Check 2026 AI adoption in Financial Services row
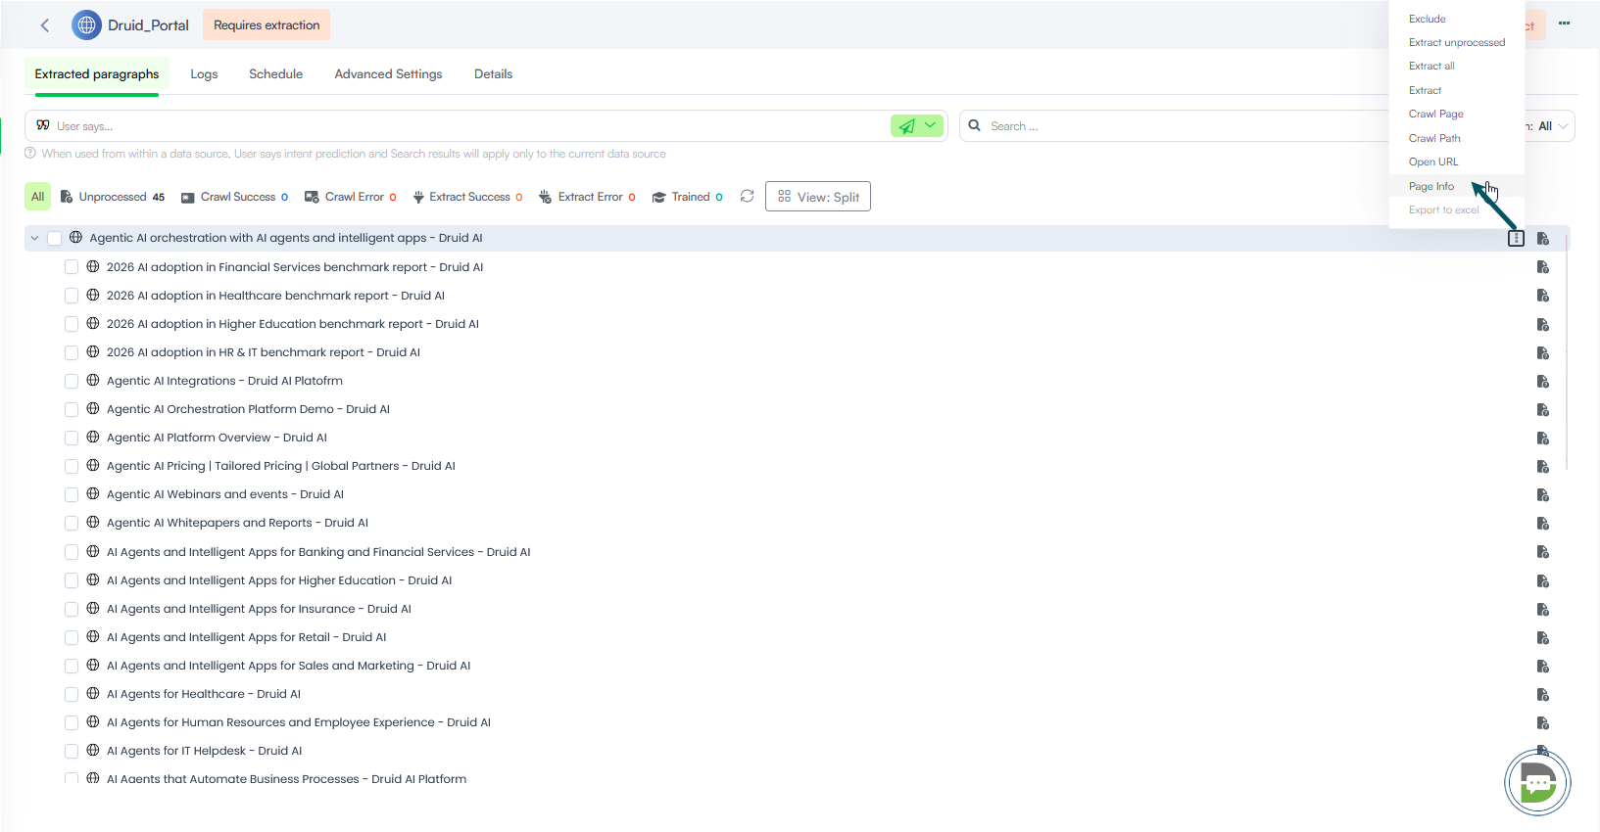1600x832 pixels. pyautogui.click(x=72, y=267)
